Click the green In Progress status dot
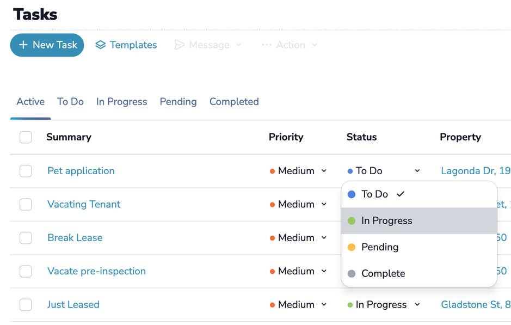This screenshot has height=325, width=511. click(x=351, y=220)
